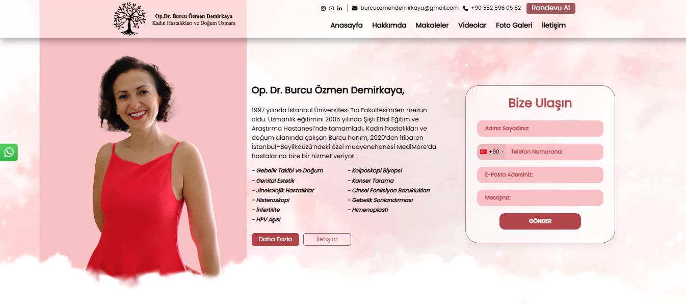The height and width of the screenshot is (304, 686).
Task: Open the Makaleler page
Action: (432, 26)
